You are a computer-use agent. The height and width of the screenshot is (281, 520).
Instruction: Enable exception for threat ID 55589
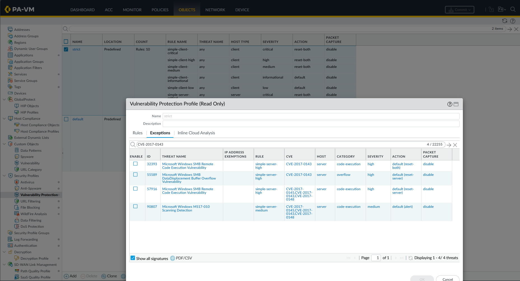coord(136,174)
